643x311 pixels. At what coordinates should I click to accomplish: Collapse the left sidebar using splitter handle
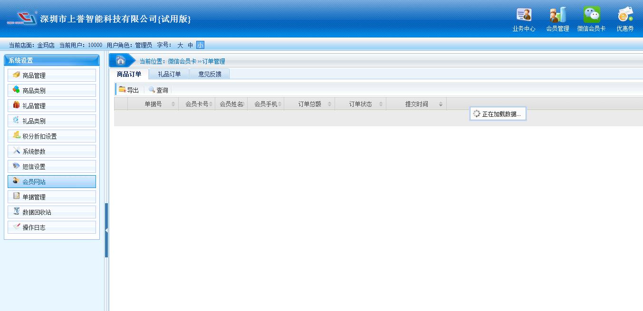pyautogui.click(x=106, y=230)
